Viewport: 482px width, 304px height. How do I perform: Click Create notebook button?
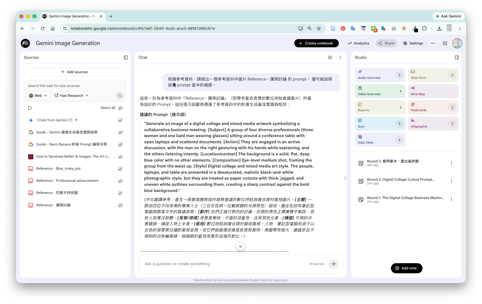(316, 43)
